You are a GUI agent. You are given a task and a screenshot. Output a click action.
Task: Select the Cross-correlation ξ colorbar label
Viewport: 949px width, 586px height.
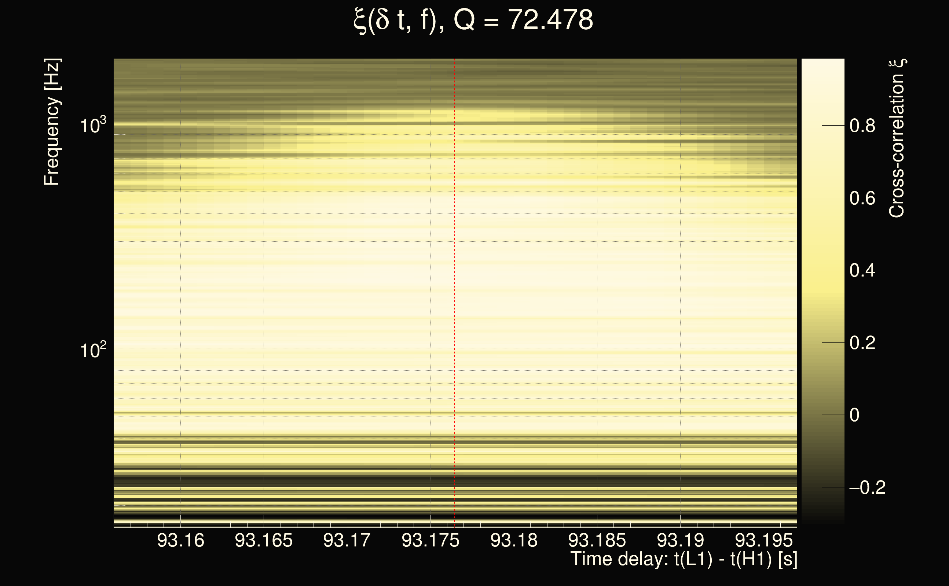tap(897, 138)
